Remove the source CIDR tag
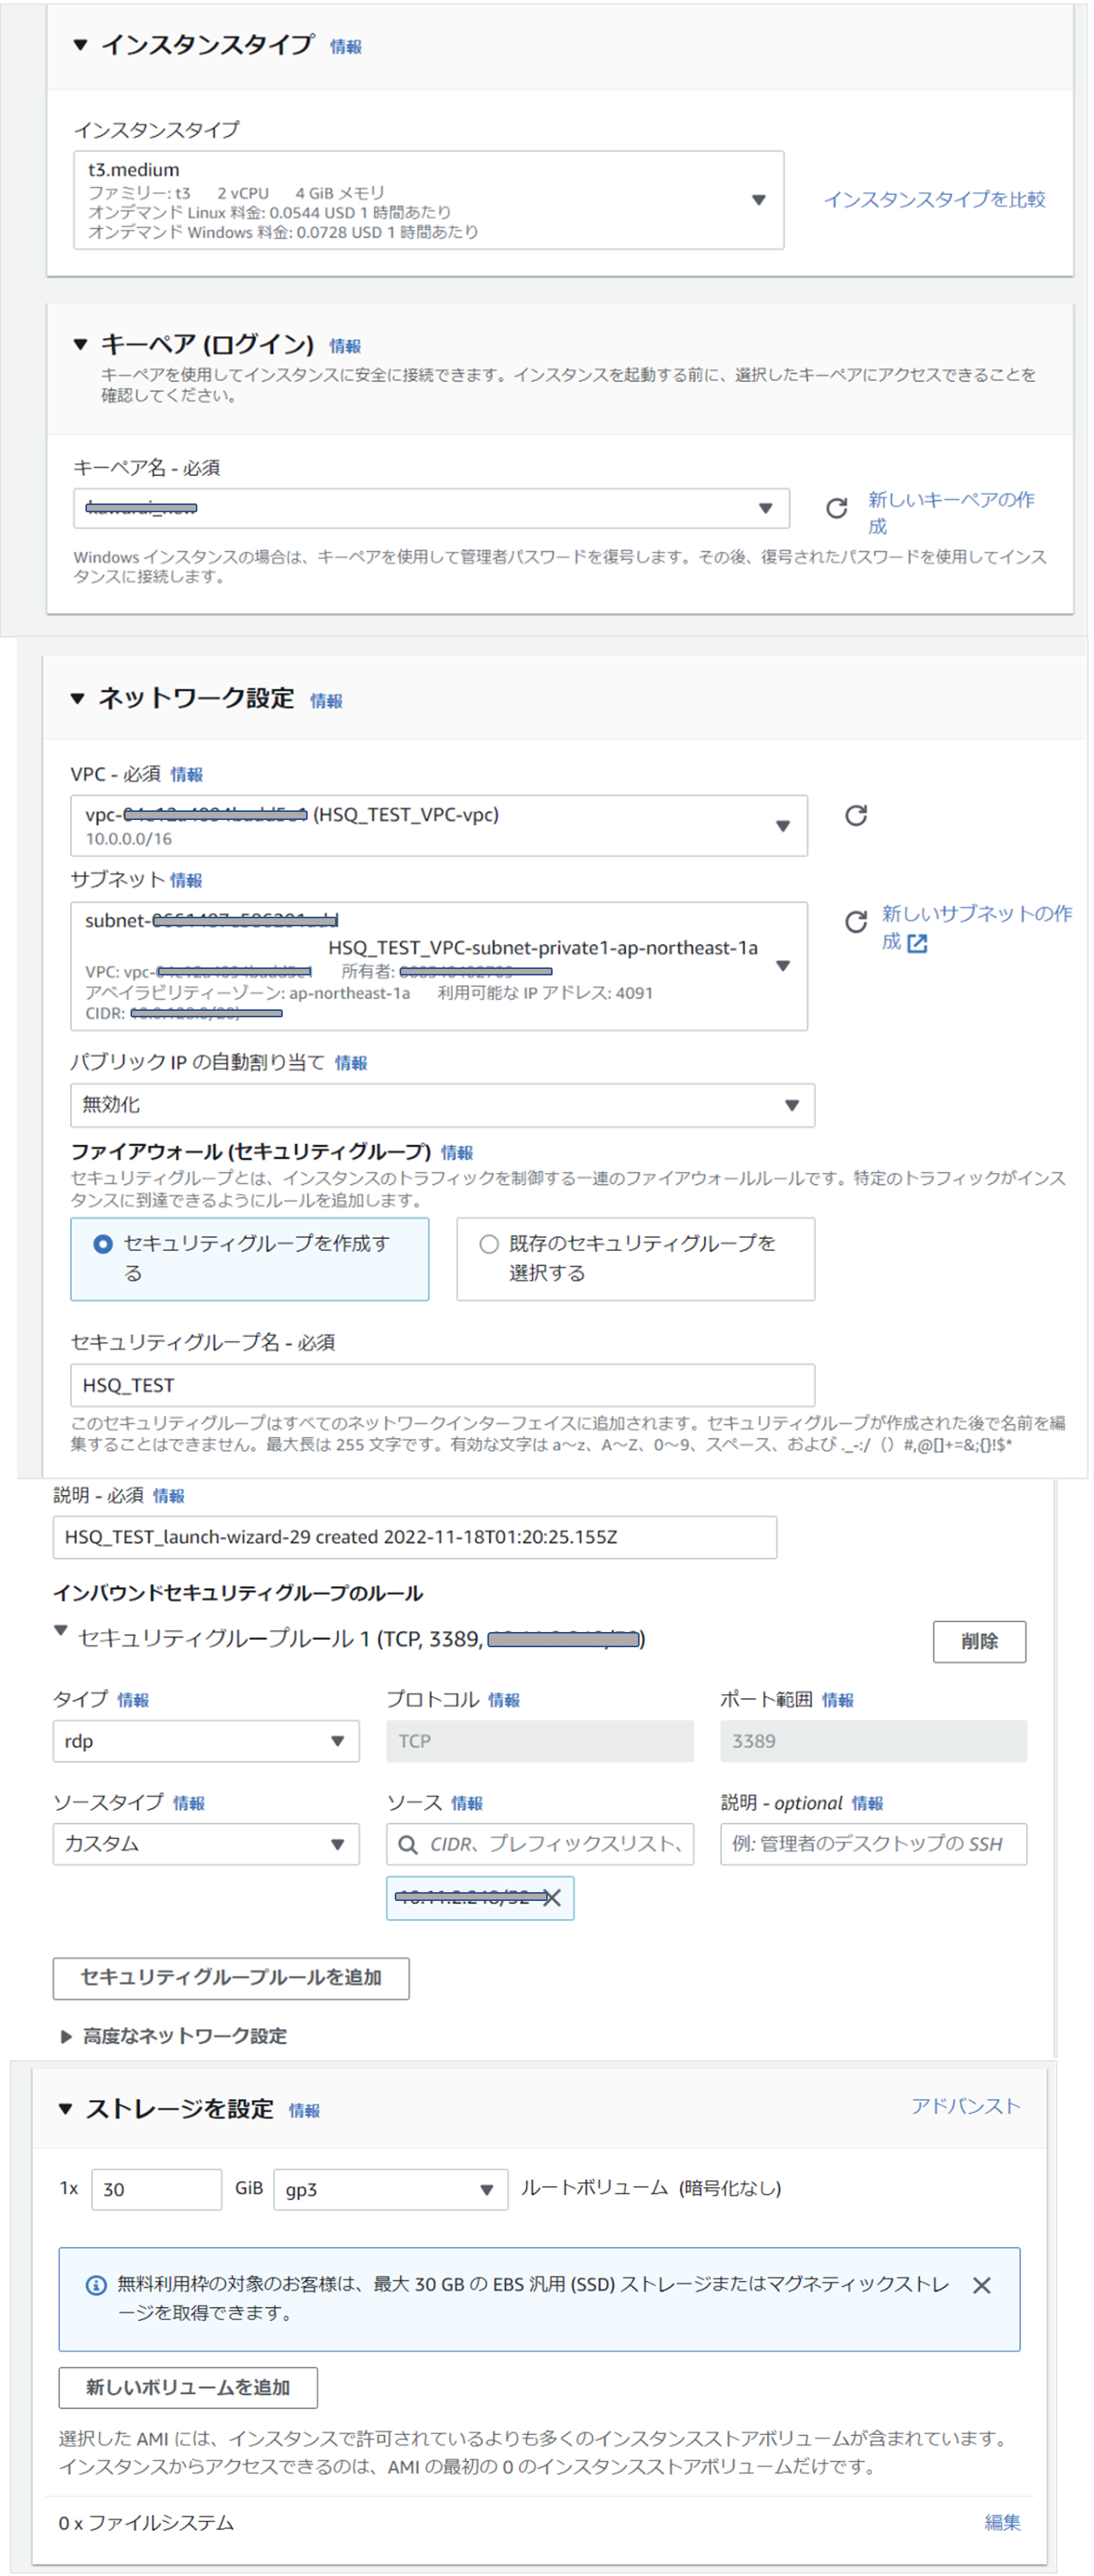1094x2576 pixels. click(551, 1898)
